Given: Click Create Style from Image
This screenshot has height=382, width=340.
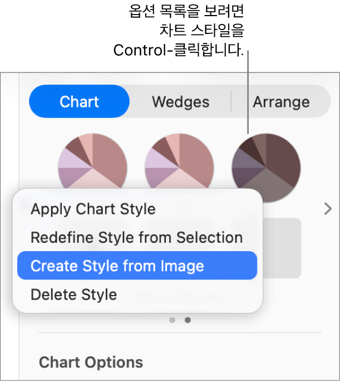Looking at the screenshot, I should point(117,266).
